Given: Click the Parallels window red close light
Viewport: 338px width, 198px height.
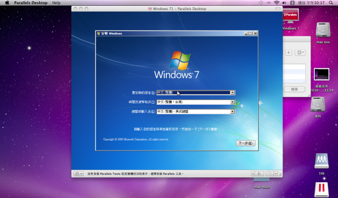Looking at the screenshot, I should pos(75,9).
